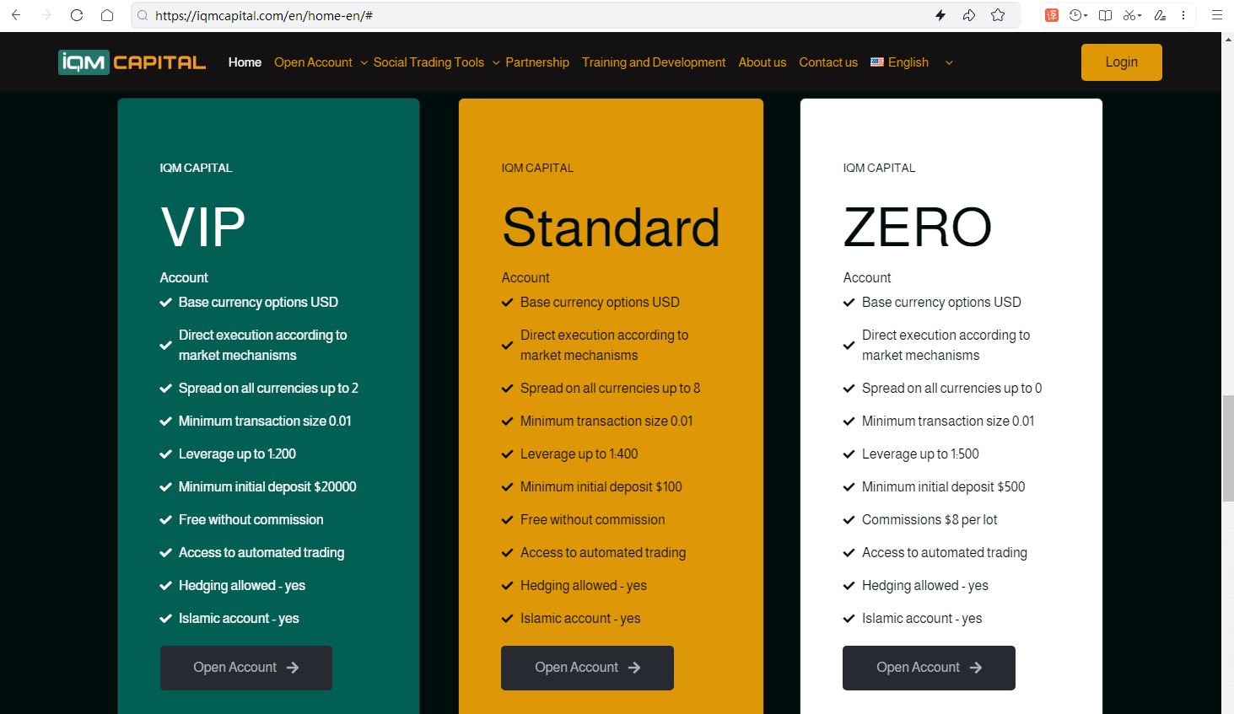Image resolution: width=1234 pixels, height=714 pixels.
Task: Open the scissors screenshot tool
Action: (1129, 15)
